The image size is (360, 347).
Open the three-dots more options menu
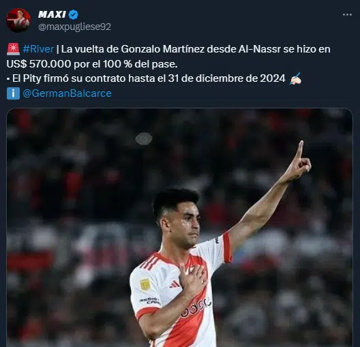click(x=347, y=15)
